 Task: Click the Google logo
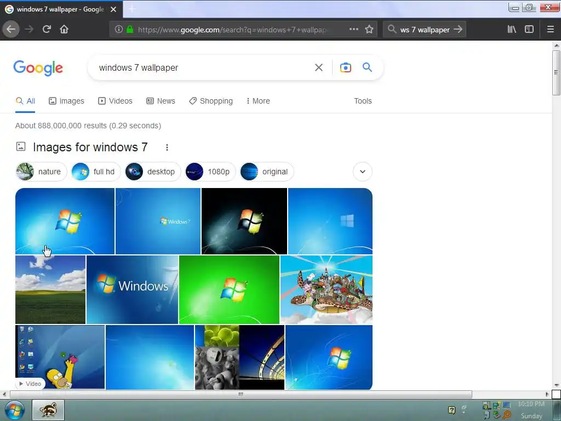(38, 67)
